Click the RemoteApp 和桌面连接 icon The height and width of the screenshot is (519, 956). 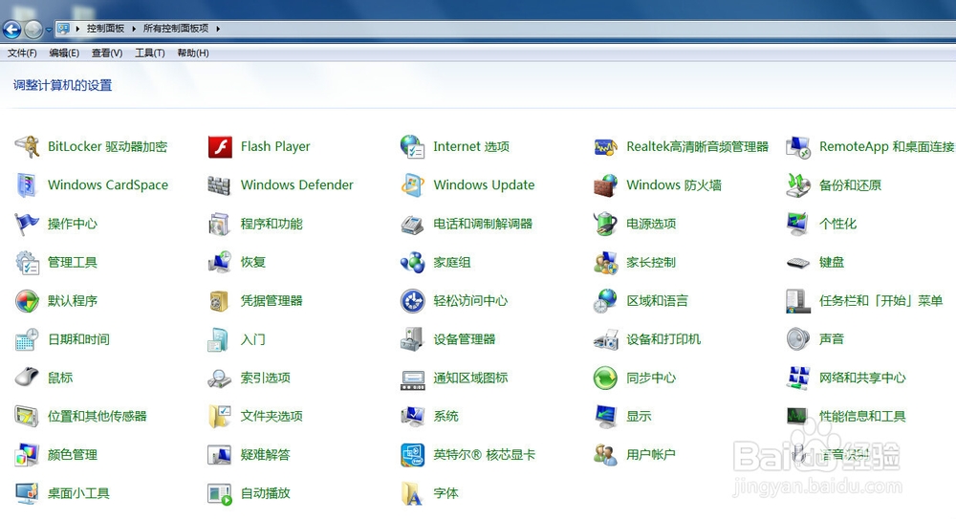(798, 147)
